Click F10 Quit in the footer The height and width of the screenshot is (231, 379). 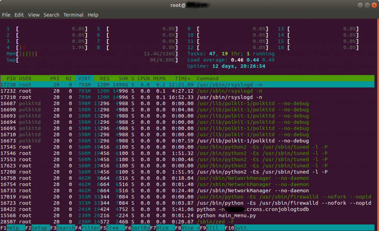pos(236,228)
